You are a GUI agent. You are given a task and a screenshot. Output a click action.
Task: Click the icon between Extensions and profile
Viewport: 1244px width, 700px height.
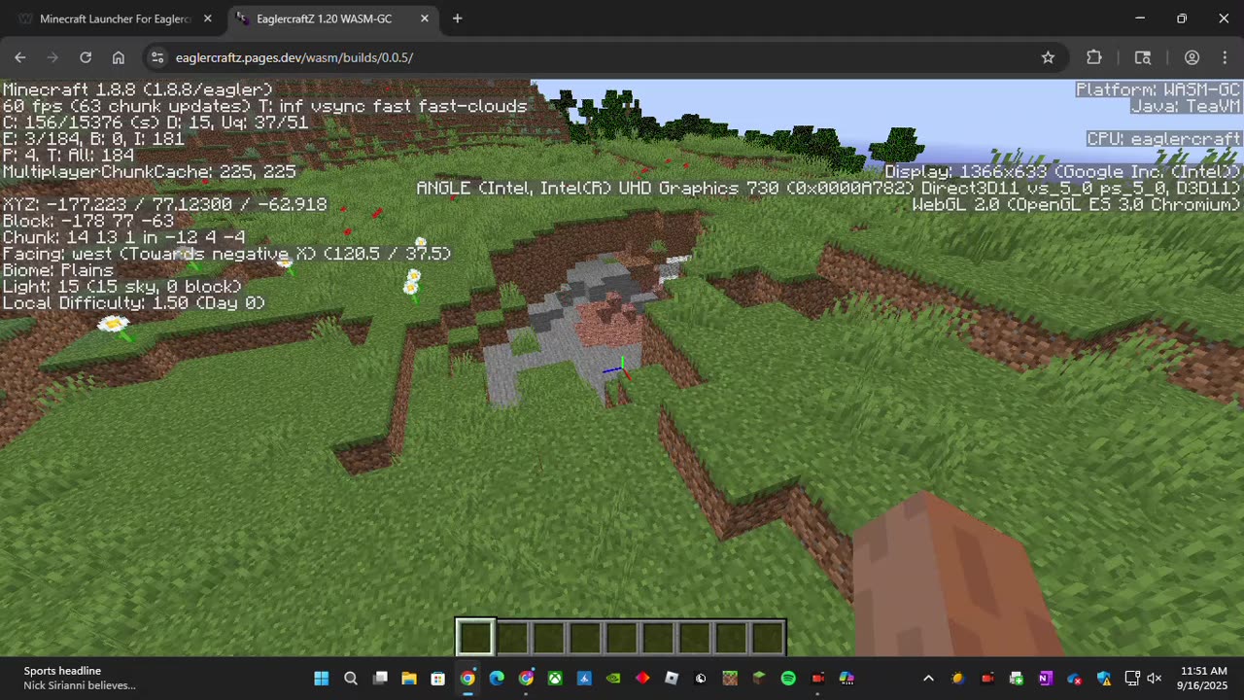[1143, 57]
